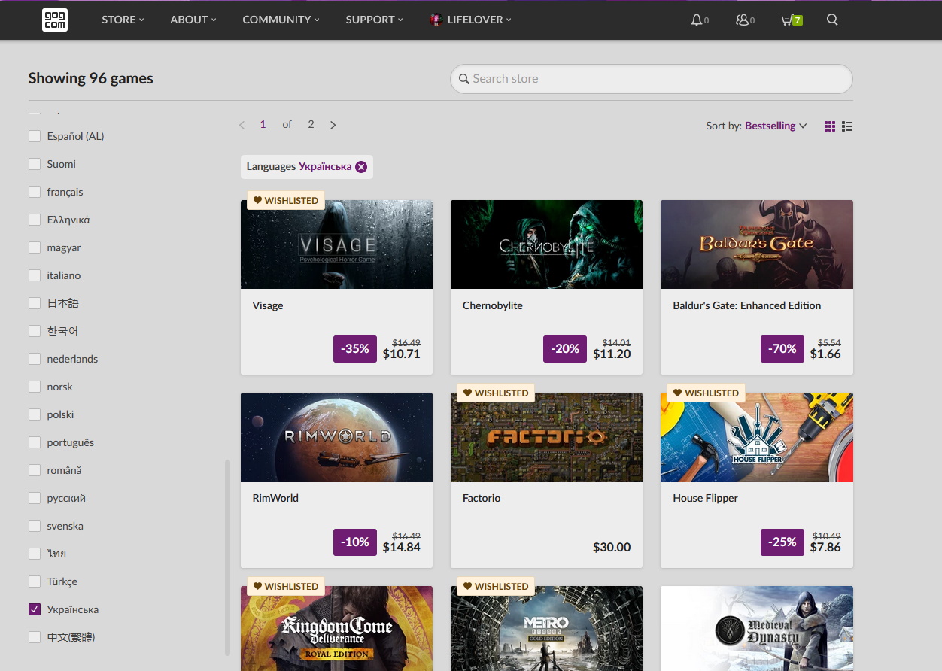Open the Kingdom Come Deliverance cover image
Viewport: 942px width, 671px height.
[336, 628]
